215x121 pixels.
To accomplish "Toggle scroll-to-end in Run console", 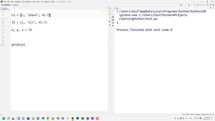I will (x=113, y=20).
